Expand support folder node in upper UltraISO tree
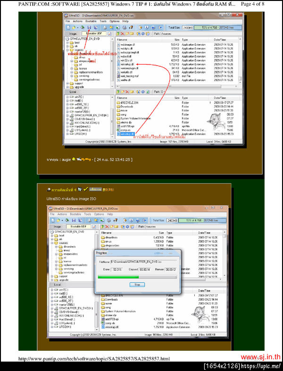Image resolution: width=283 pixels, height=371 pixels. (x=67, y=83)
